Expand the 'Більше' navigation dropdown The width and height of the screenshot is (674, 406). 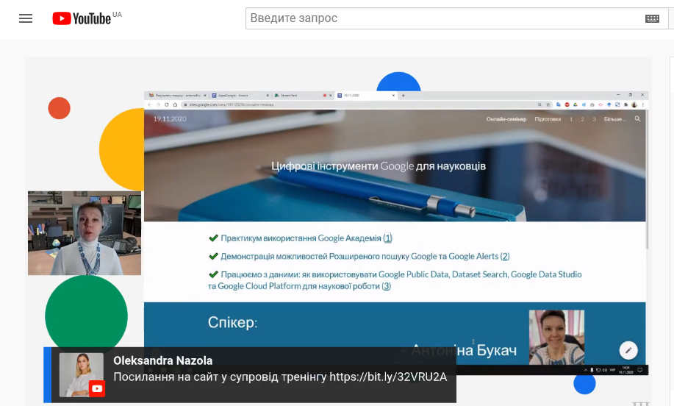point(614,119)
